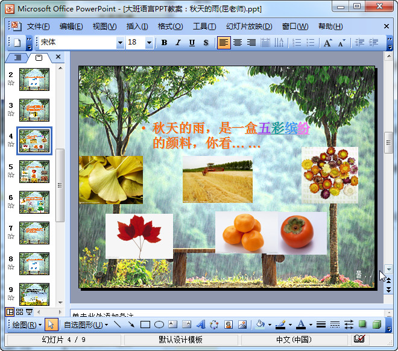Select slide 6 thumbnail
398x351 pixels.
click(x=34, y=202)
